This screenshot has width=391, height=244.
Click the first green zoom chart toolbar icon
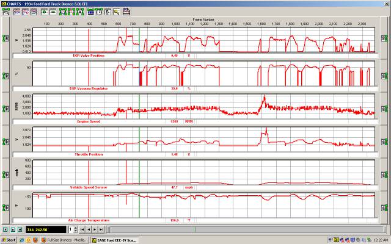point(6,12)
